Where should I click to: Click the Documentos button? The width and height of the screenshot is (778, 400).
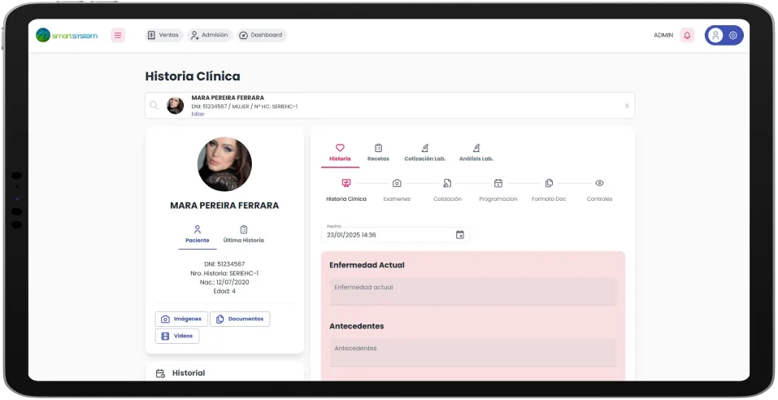[x=240, y=319]
